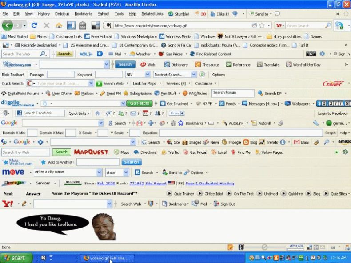The height and width of the screenshot is (263, 351).
Task: Open the Site Report link
Action: pyautogui.click(x=156, y=183)
